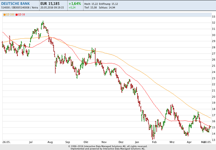This screenshot has height=150, width=216.
Task: Click the 13 price axis label
Action: pos(214,140)
